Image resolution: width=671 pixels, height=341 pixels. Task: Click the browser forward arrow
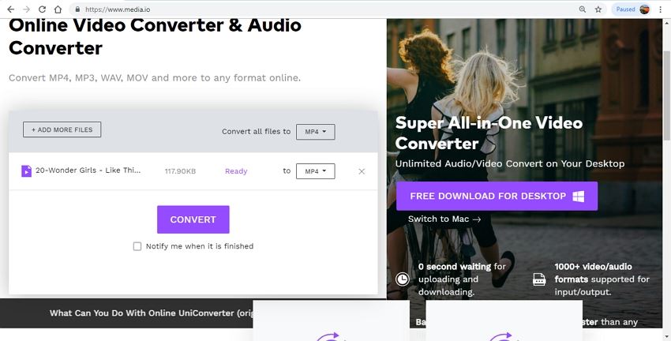click(x=25, y=9)
